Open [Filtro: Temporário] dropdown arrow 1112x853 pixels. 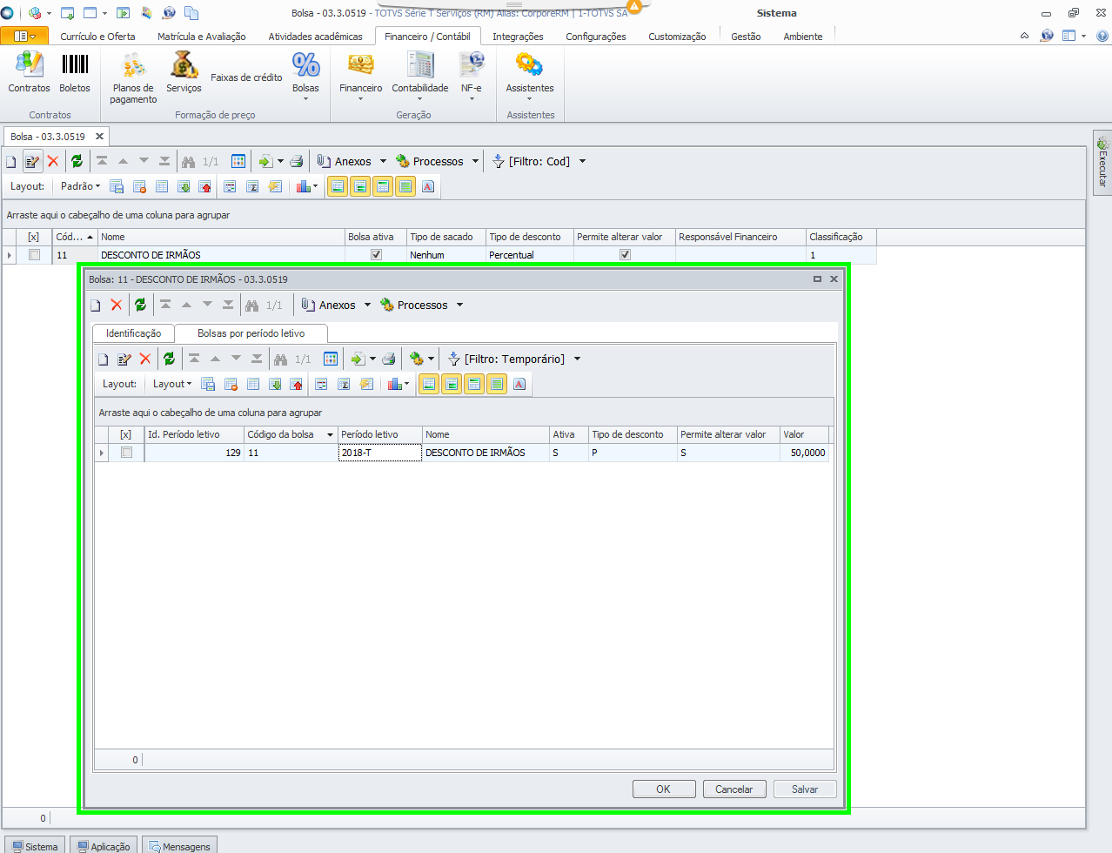(577, 359)
